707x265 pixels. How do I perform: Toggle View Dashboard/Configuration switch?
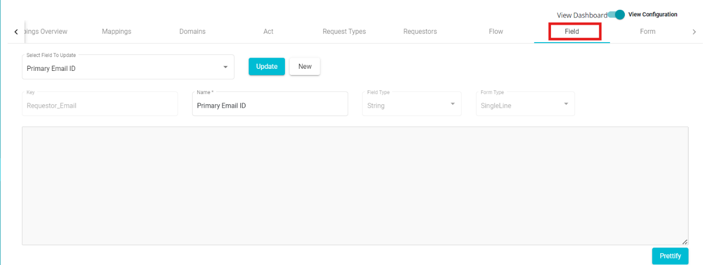pos(616,15)
